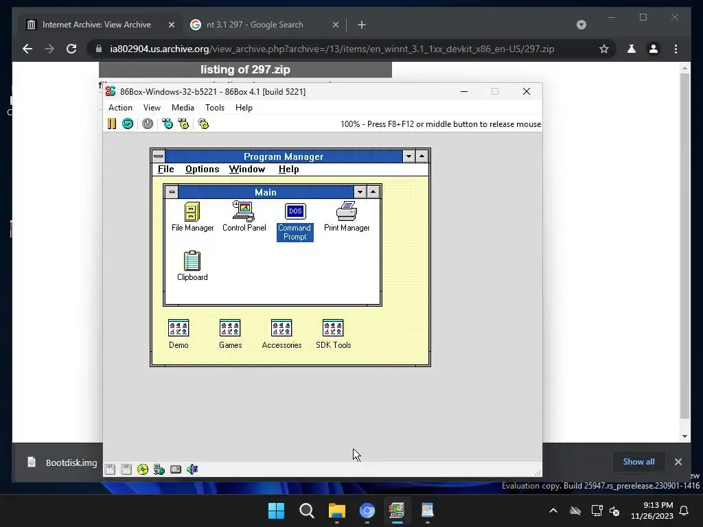The image size is (703, 527).
Task: Click the CD-ROM disc icon in status bar
Action: pos(143,469)
